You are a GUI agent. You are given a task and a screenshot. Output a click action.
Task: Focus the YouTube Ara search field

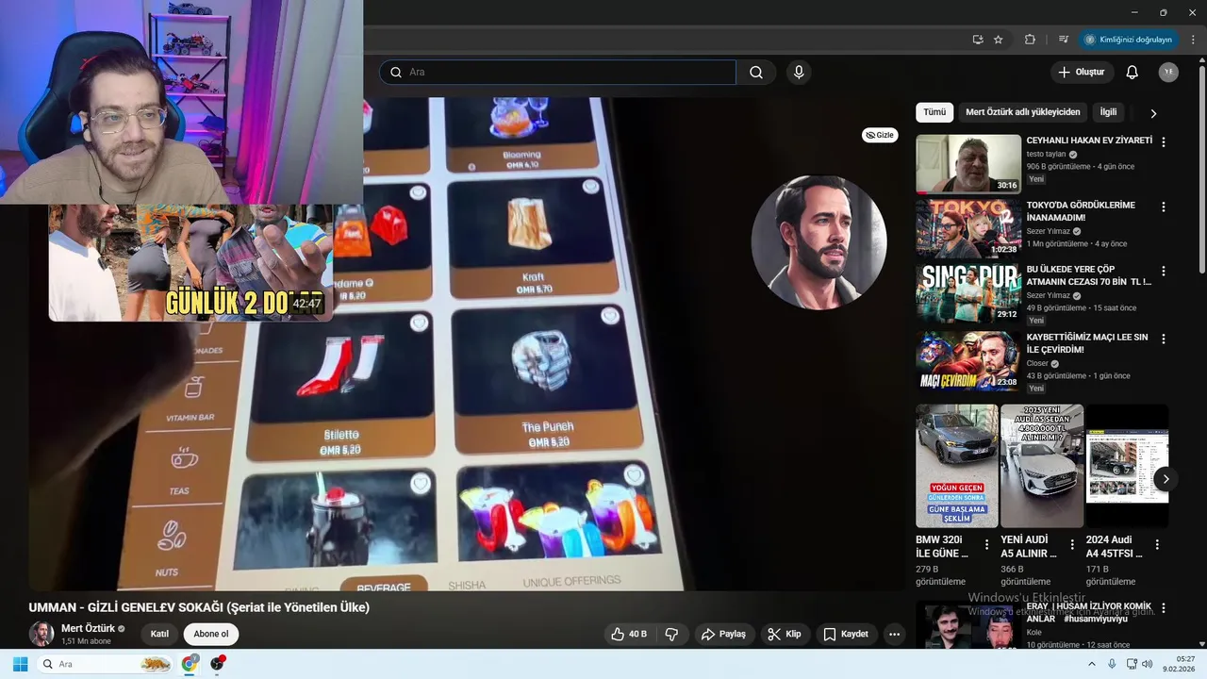click(x=558, y=73)
